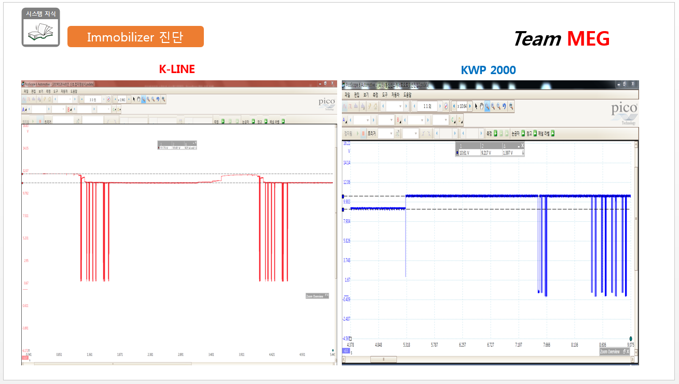Image resolution: width=679 pixels, height=384 pixels.
Task: Open 자동차 menu in KWP 2000 PicoScope window
Action: [x=395, y=95]
